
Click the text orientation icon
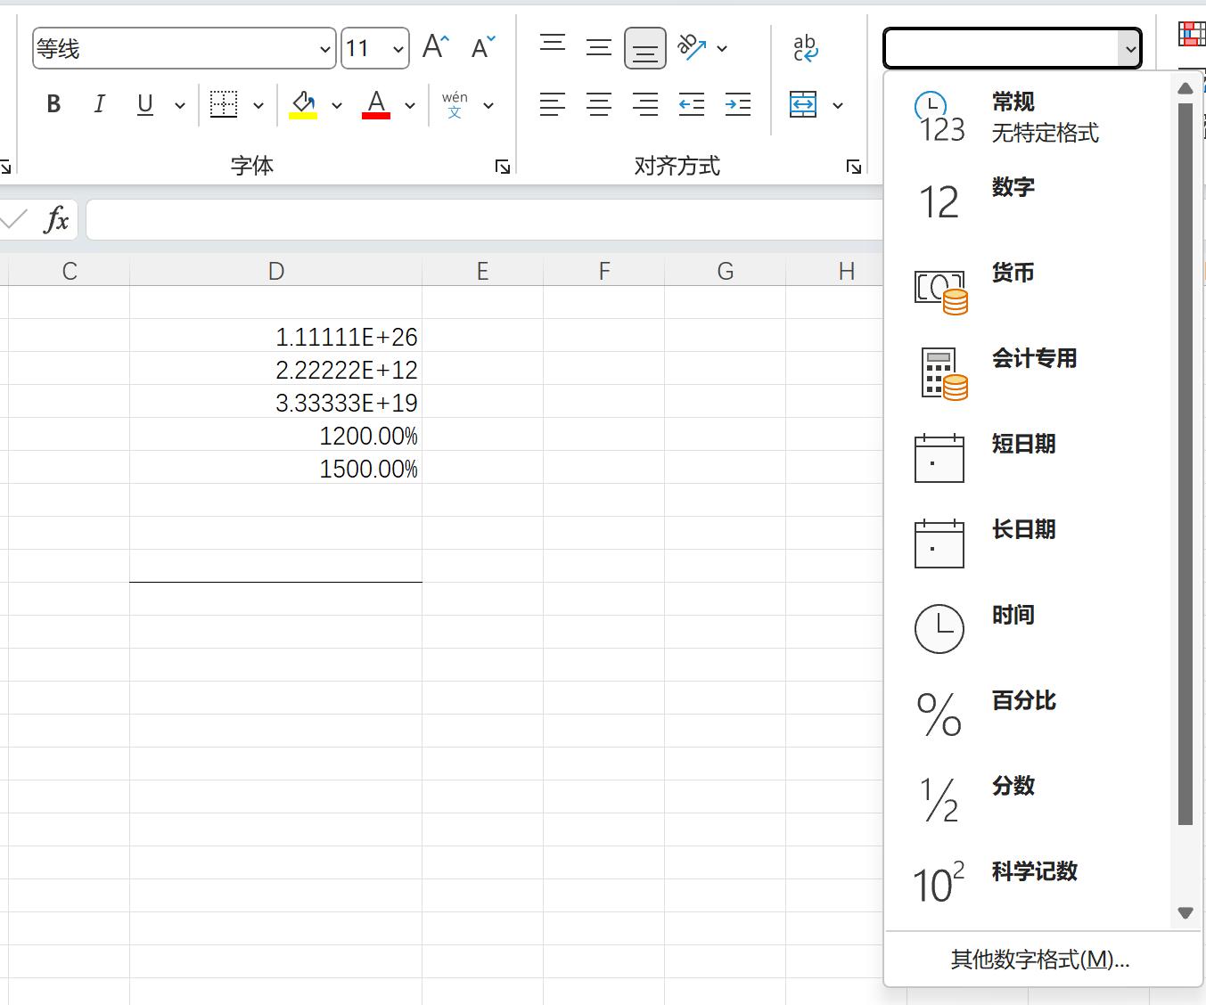[692, 47]
